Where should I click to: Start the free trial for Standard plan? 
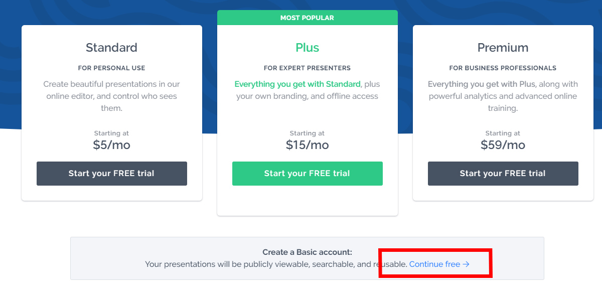click(111, 174)
